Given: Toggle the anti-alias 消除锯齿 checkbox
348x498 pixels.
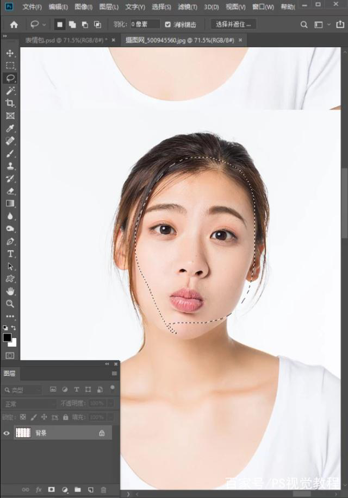Looking at the screenshot, I should click(167, 24).
